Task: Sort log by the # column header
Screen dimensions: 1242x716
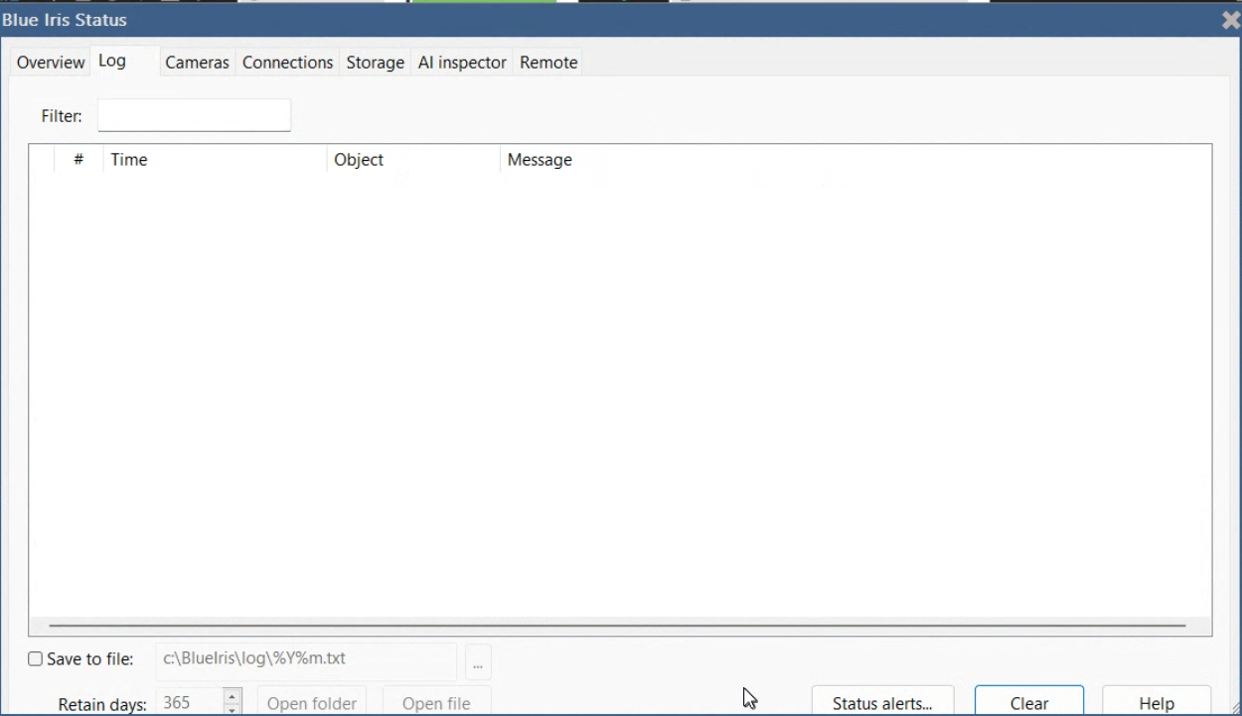Action: (78, 160)
